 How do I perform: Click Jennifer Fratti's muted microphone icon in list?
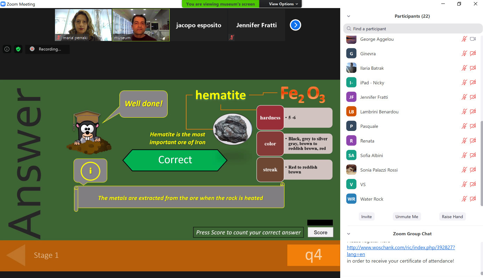click(x=464, y=97)
